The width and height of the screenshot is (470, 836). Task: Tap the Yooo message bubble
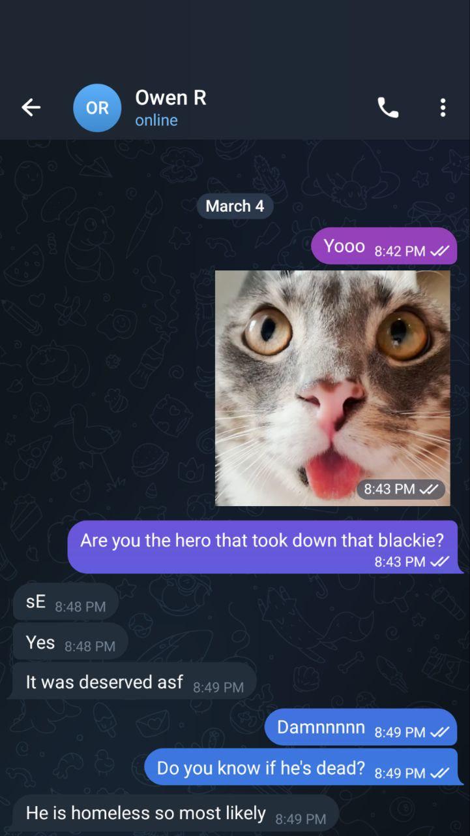(x=384, y=246)
